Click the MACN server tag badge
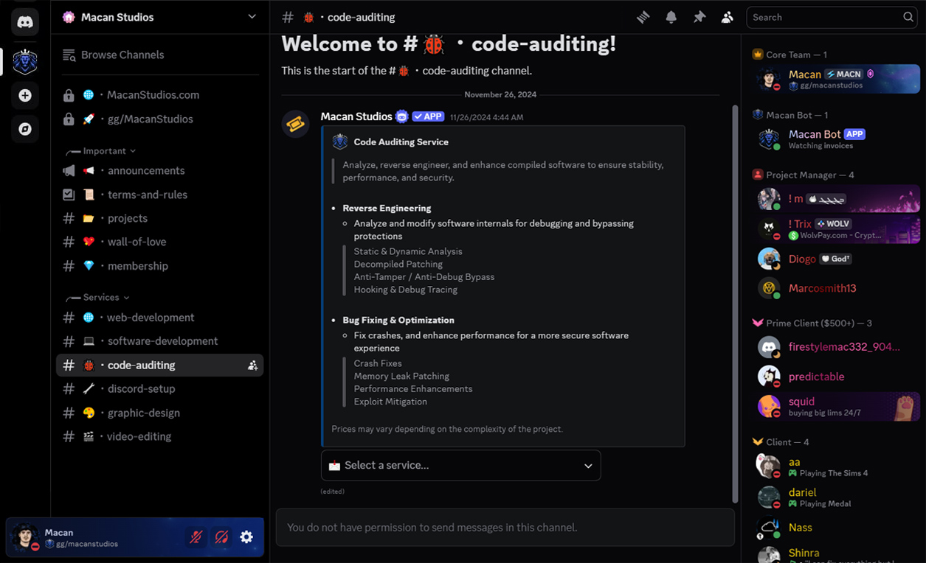This screenshot has width=926, height=563. coord(843,74)
